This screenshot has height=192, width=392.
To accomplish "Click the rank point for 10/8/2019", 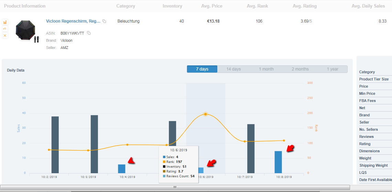I will (284, 141).
